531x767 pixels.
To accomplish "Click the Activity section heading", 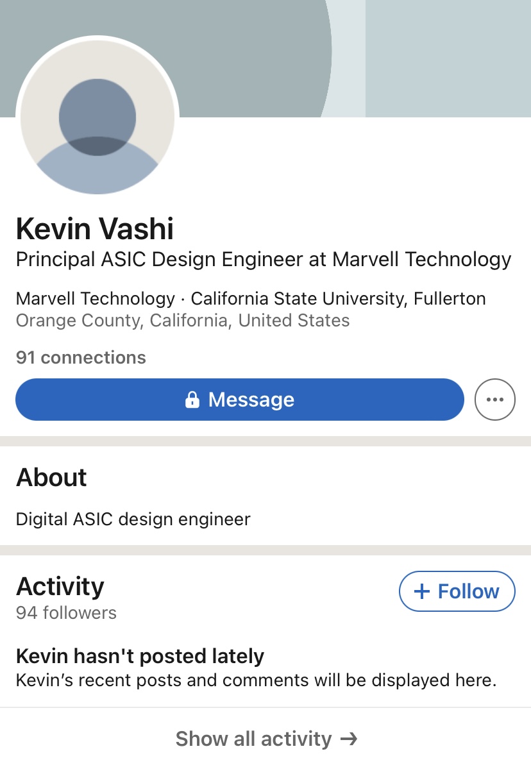I will pos(60,586).
